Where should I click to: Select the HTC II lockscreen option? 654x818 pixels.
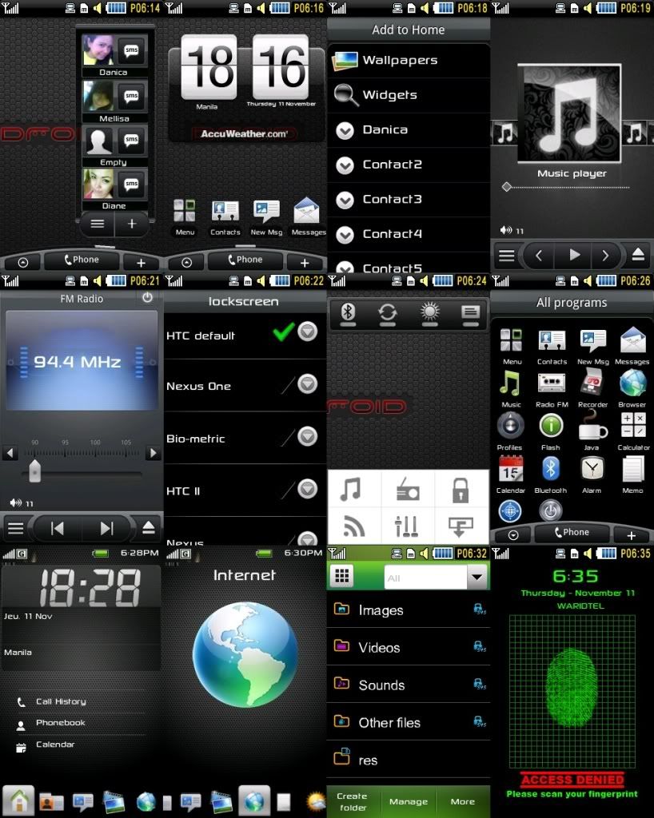[x=245, y=490]
